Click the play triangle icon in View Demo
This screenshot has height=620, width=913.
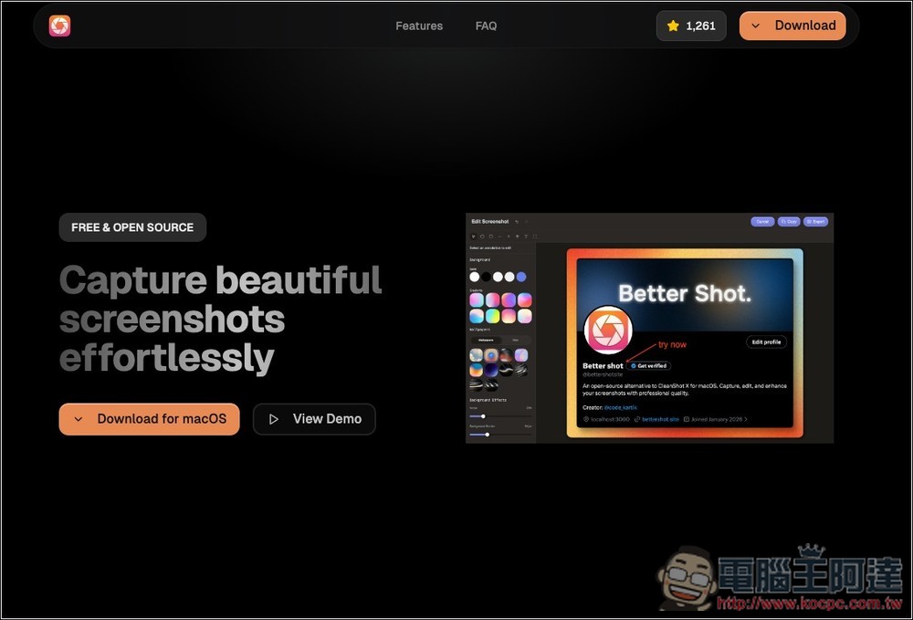[274, 419]
